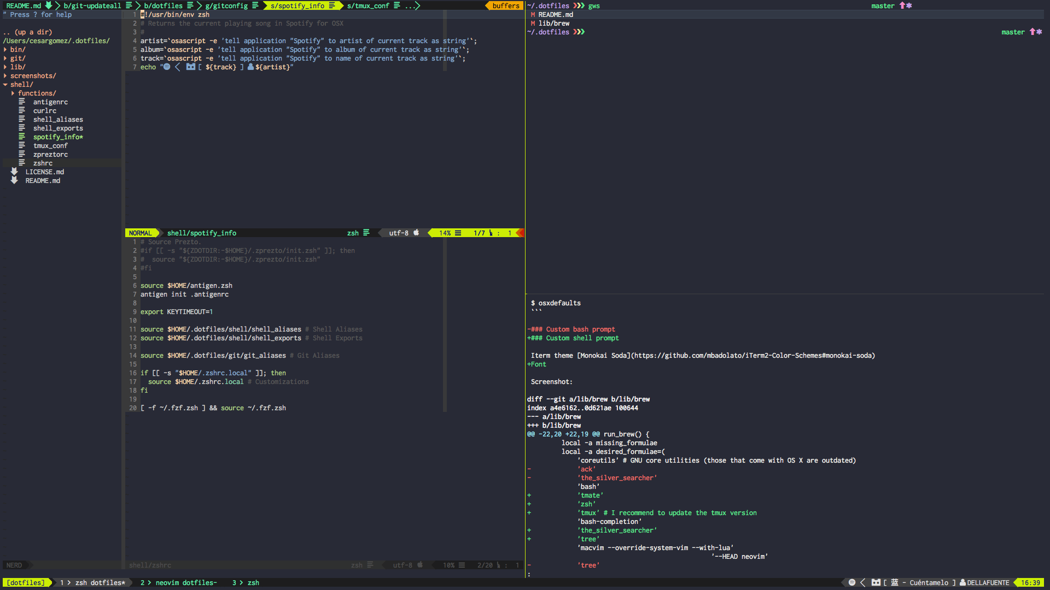Expand the bin/ folder
Image resolution: width=1050 pixels, height=590 pixels.
click(x=17, y=49)
